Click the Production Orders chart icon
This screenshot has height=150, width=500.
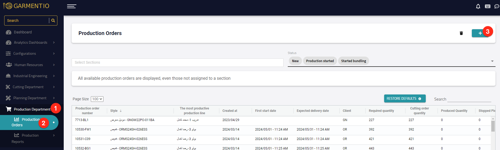pyautogui.click(x=17, y=119)
